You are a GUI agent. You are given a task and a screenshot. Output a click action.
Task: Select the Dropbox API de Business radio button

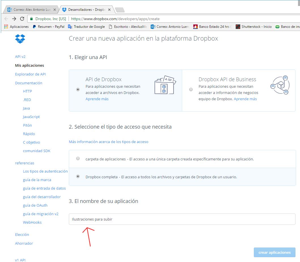pyautogui.click(x=191, y=89)
